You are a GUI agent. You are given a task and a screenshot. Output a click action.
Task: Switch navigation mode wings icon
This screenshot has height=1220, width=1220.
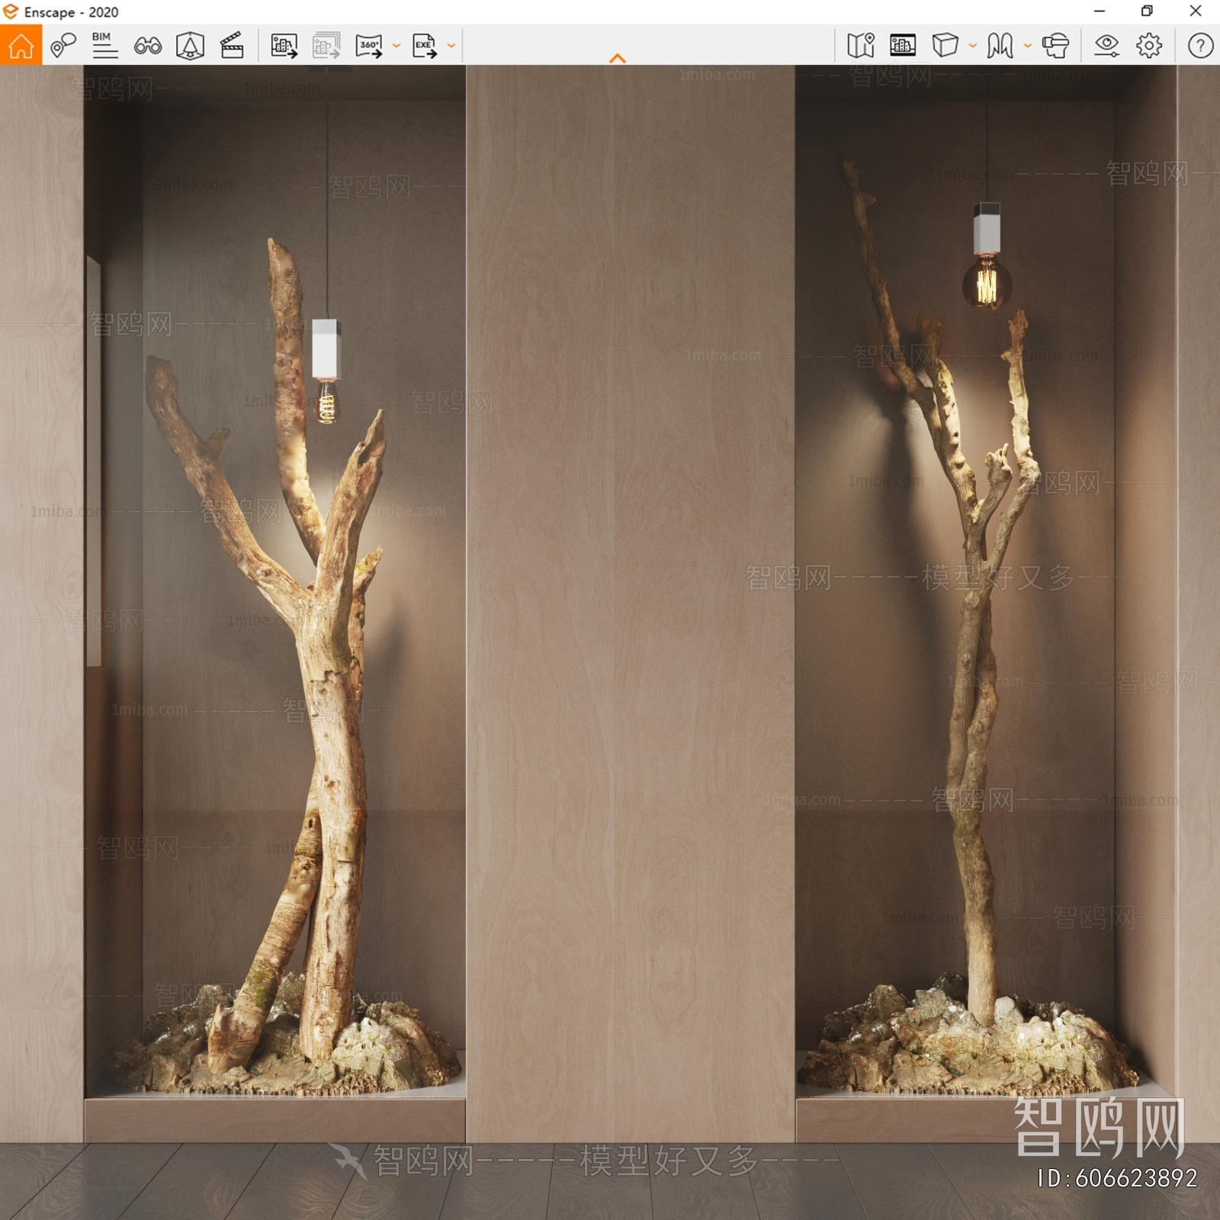1000,46
